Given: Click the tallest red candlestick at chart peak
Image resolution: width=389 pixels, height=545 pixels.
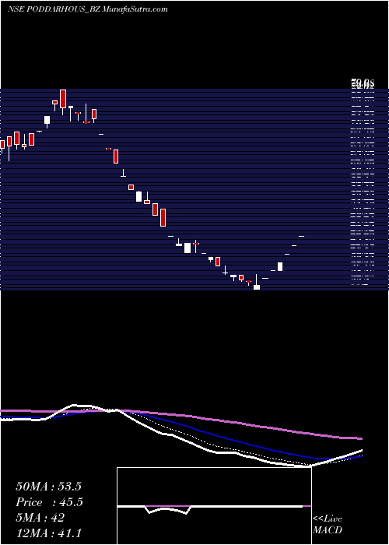Looking at the screenshot, I should [x=63, y=99].
